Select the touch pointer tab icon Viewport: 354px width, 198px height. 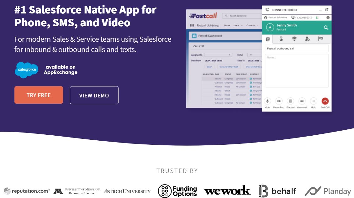pos(281,39)
